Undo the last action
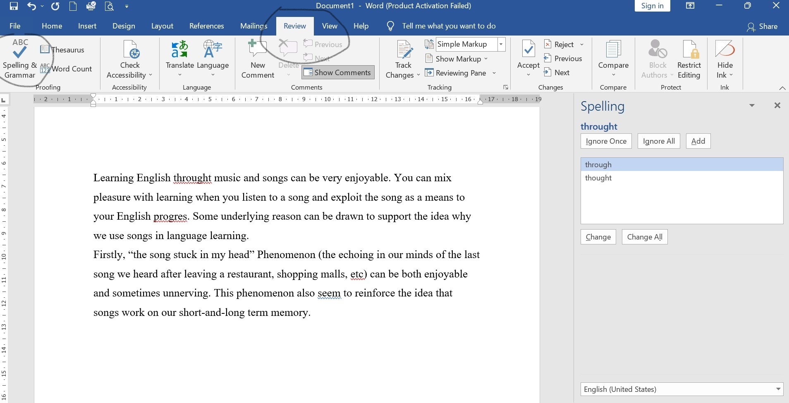Screen dimensions: 789x403 point(31,6)
